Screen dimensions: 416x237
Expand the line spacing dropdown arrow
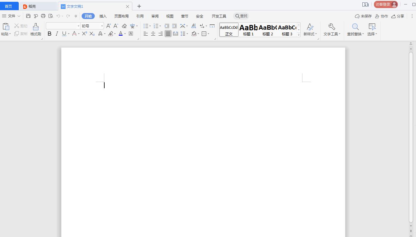point(187,34)
